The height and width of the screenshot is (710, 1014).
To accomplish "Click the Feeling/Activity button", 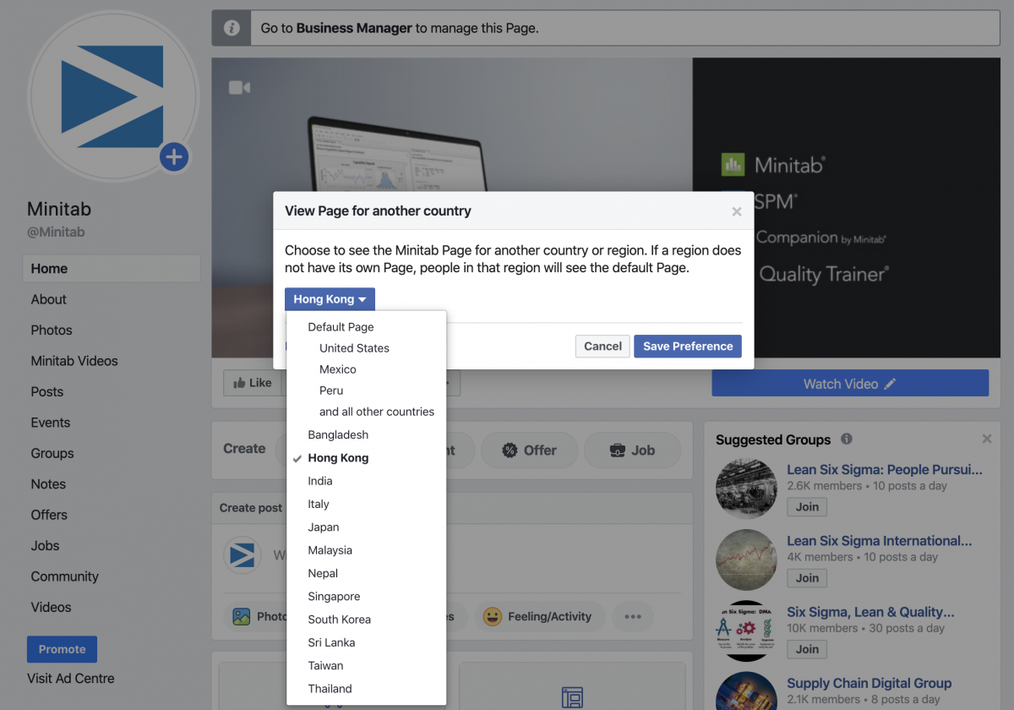I will pyautogui.click(x=537, y=617).
